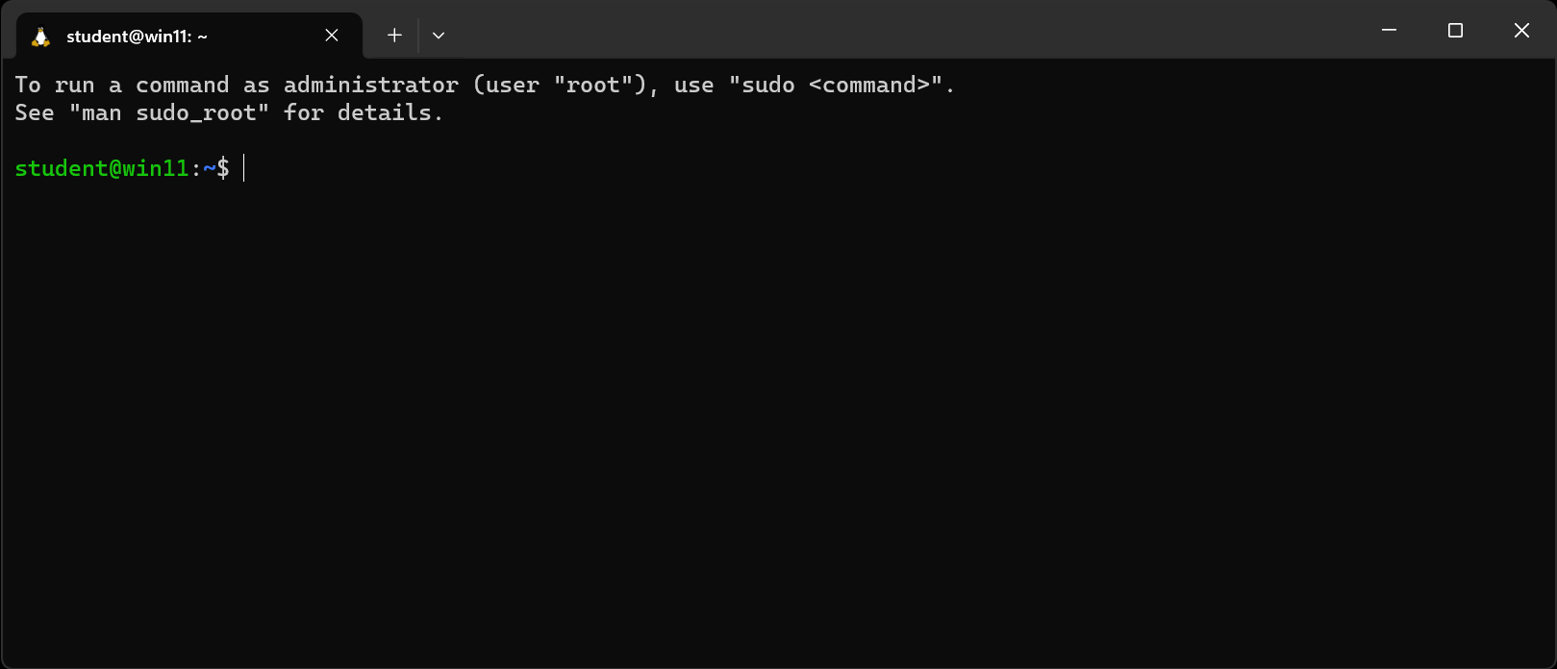Close the student@win11 tab with its X
The width and height of the screenshot is (1557, 669).
tap(332, 35)
